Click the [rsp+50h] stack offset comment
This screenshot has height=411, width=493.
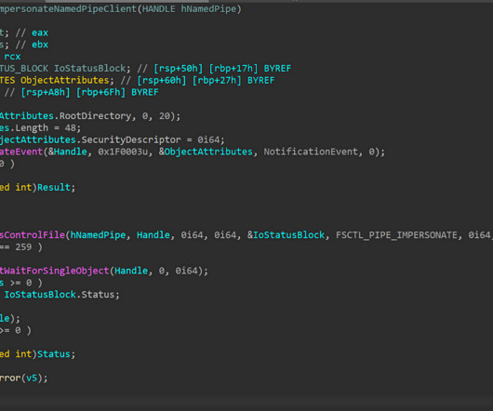tap(178, 69)
